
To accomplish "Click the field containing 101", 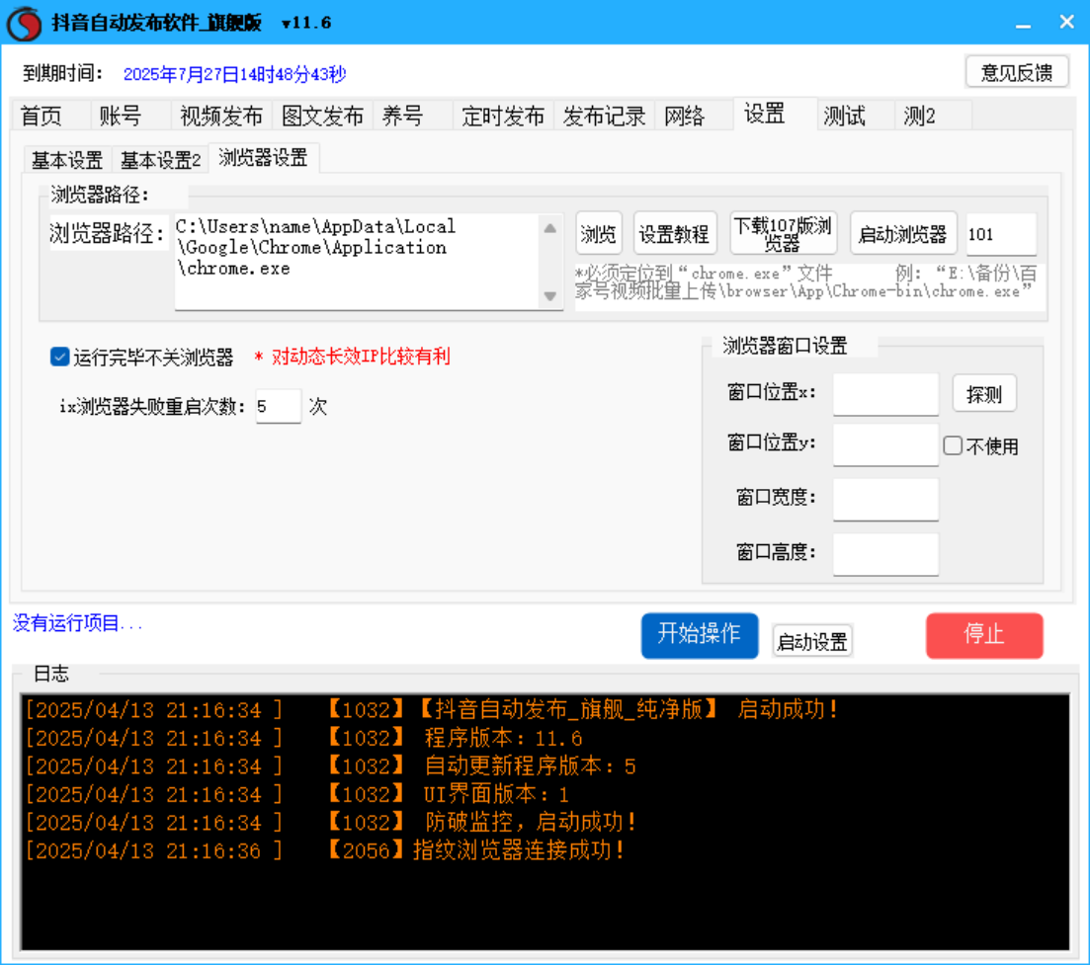I will click(x=1001, y=234).
